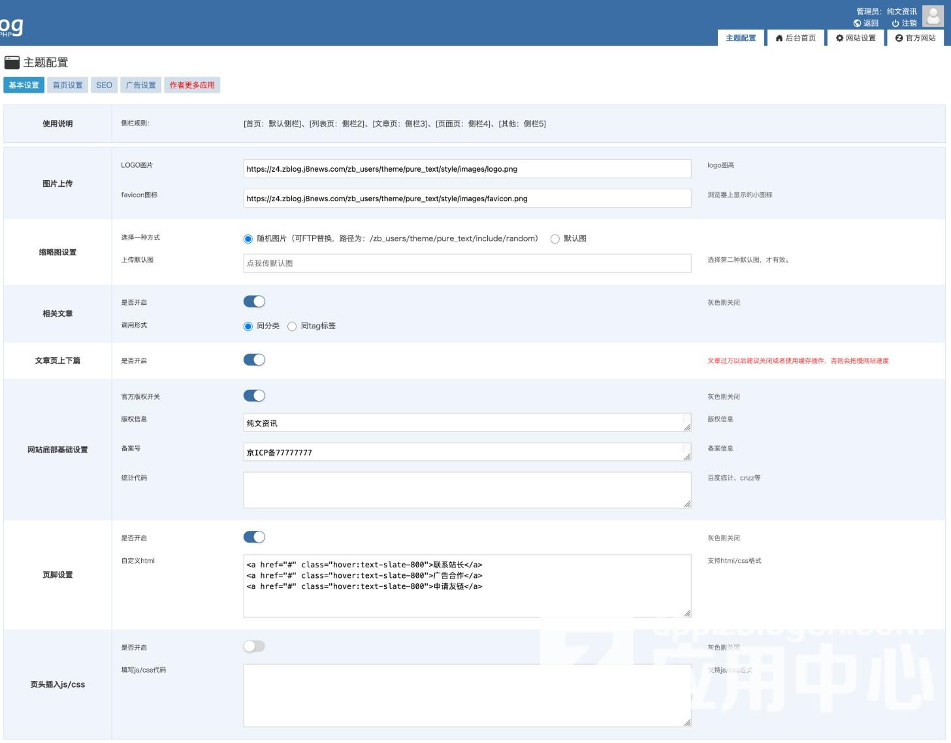Click the home icon beside 后台首页
The image size is (951, 743).
(779, 39)
